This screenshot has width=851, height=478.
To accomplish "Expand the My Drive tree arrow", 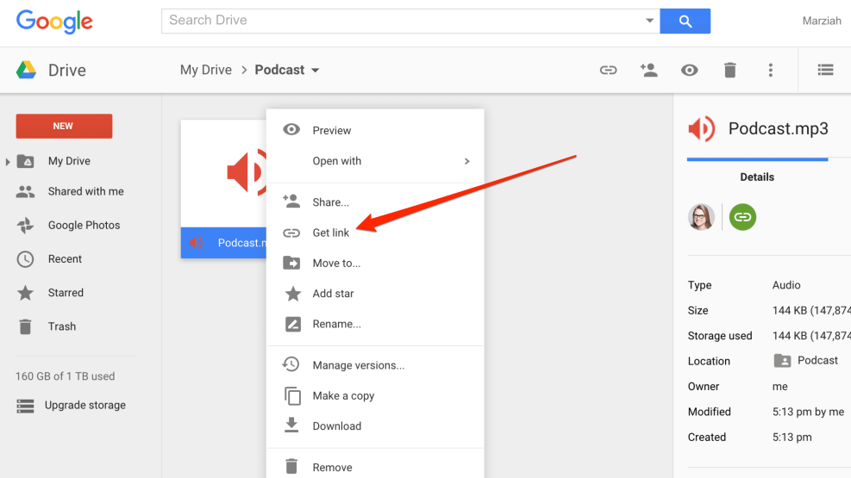I will (x=8, y=162).
